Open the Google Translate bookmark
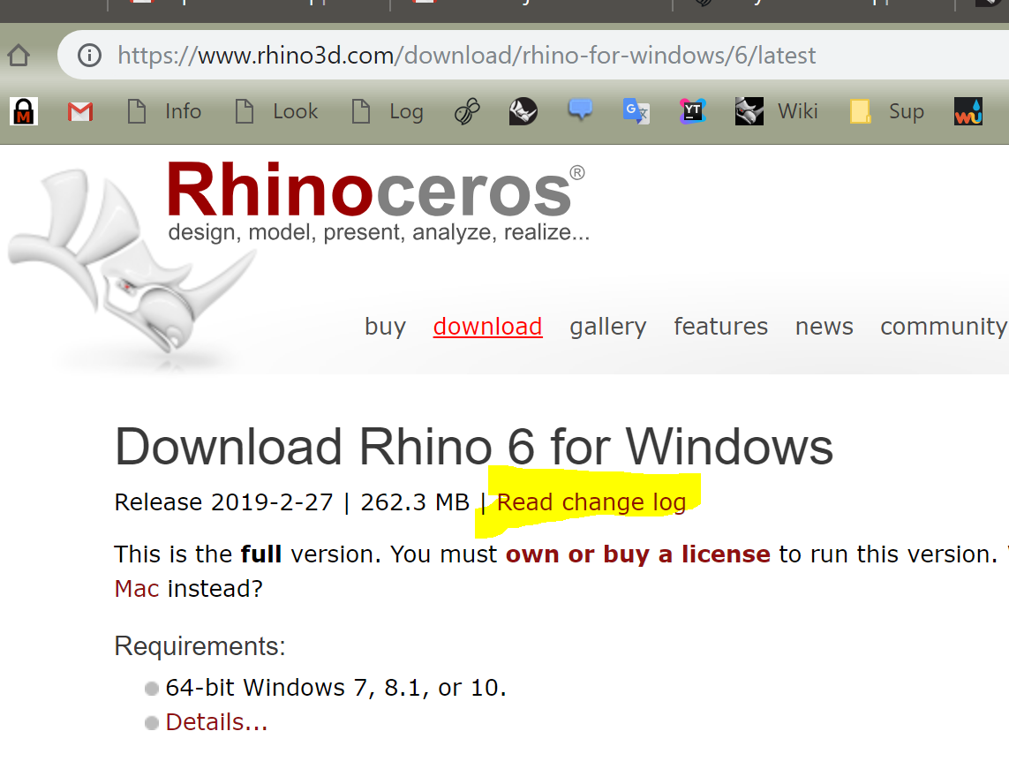The image size is (1009, 769). tap(636, 111)
